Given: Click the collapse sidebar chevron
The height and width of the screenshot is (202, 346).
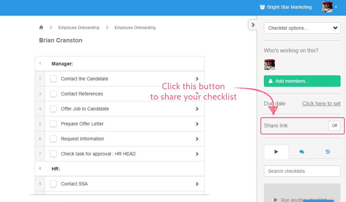Looking at the screenshot, I should click(x=253, y=25).
